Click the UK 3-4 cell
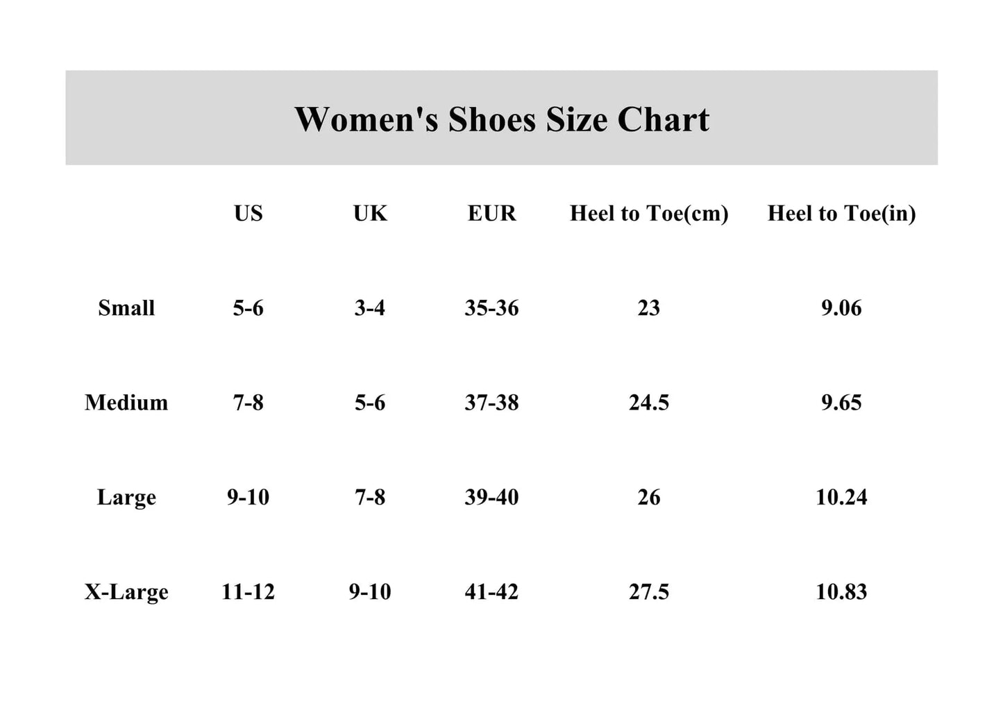This screenshot has height=708, width=1003. tap(370, 307)
